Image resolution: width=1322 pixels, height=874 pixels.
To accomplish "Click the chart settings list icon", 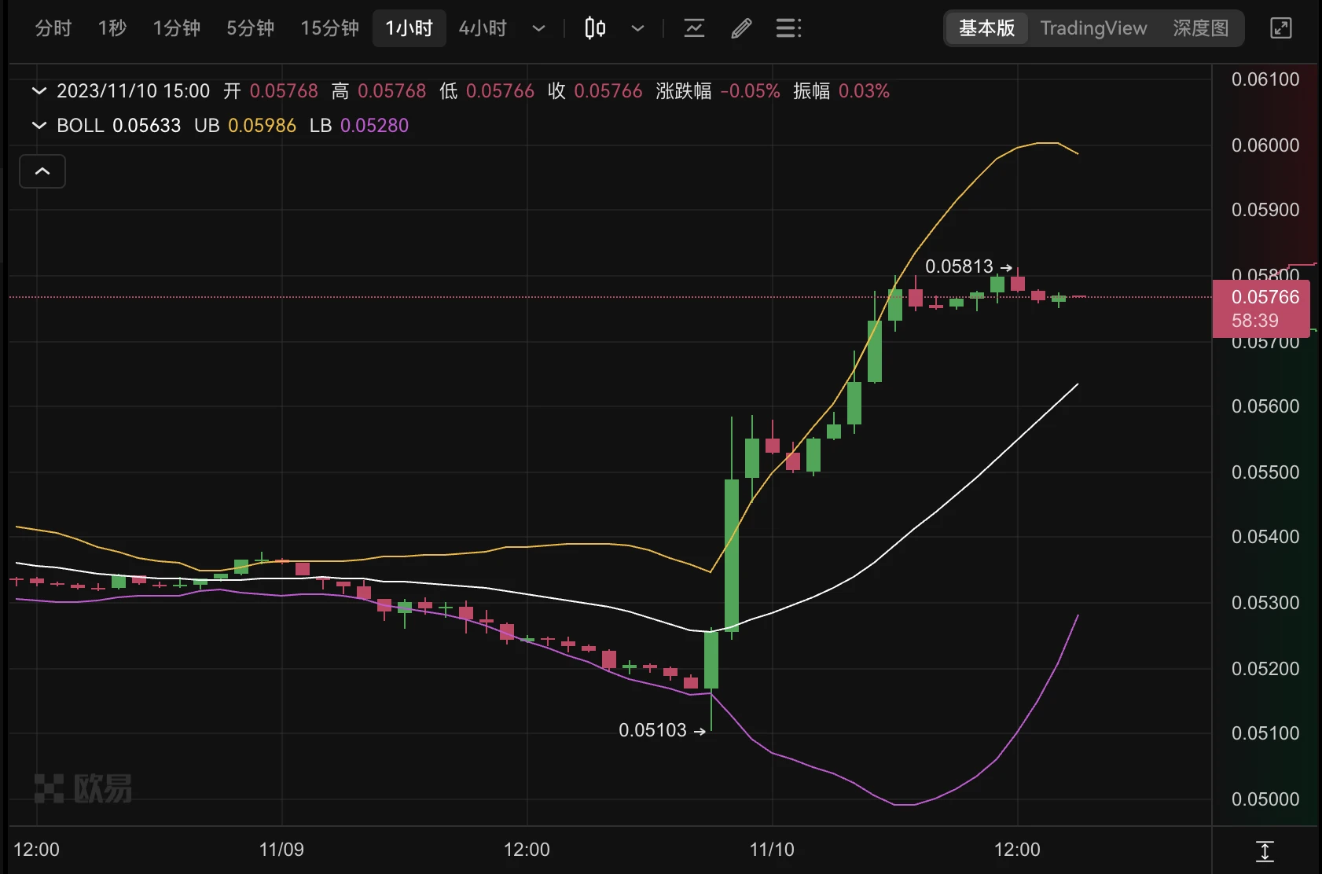I will [x=788, y=28].
